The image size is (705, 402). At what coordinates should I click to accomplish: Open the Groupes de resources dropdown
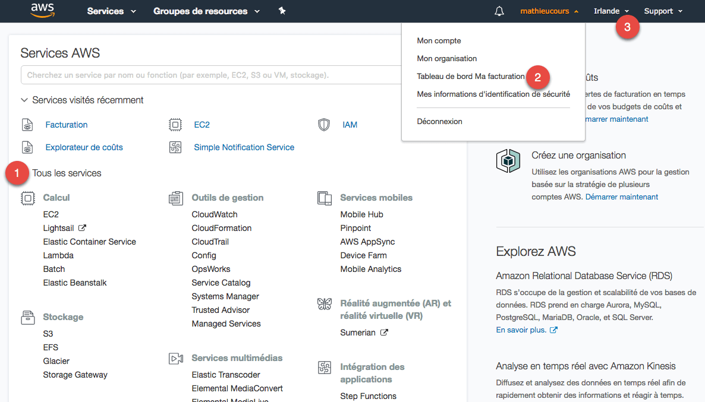pos(206,11)
